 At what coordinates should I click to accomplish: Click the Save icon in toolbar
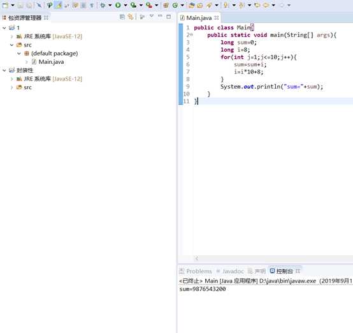tap(20, 5)
